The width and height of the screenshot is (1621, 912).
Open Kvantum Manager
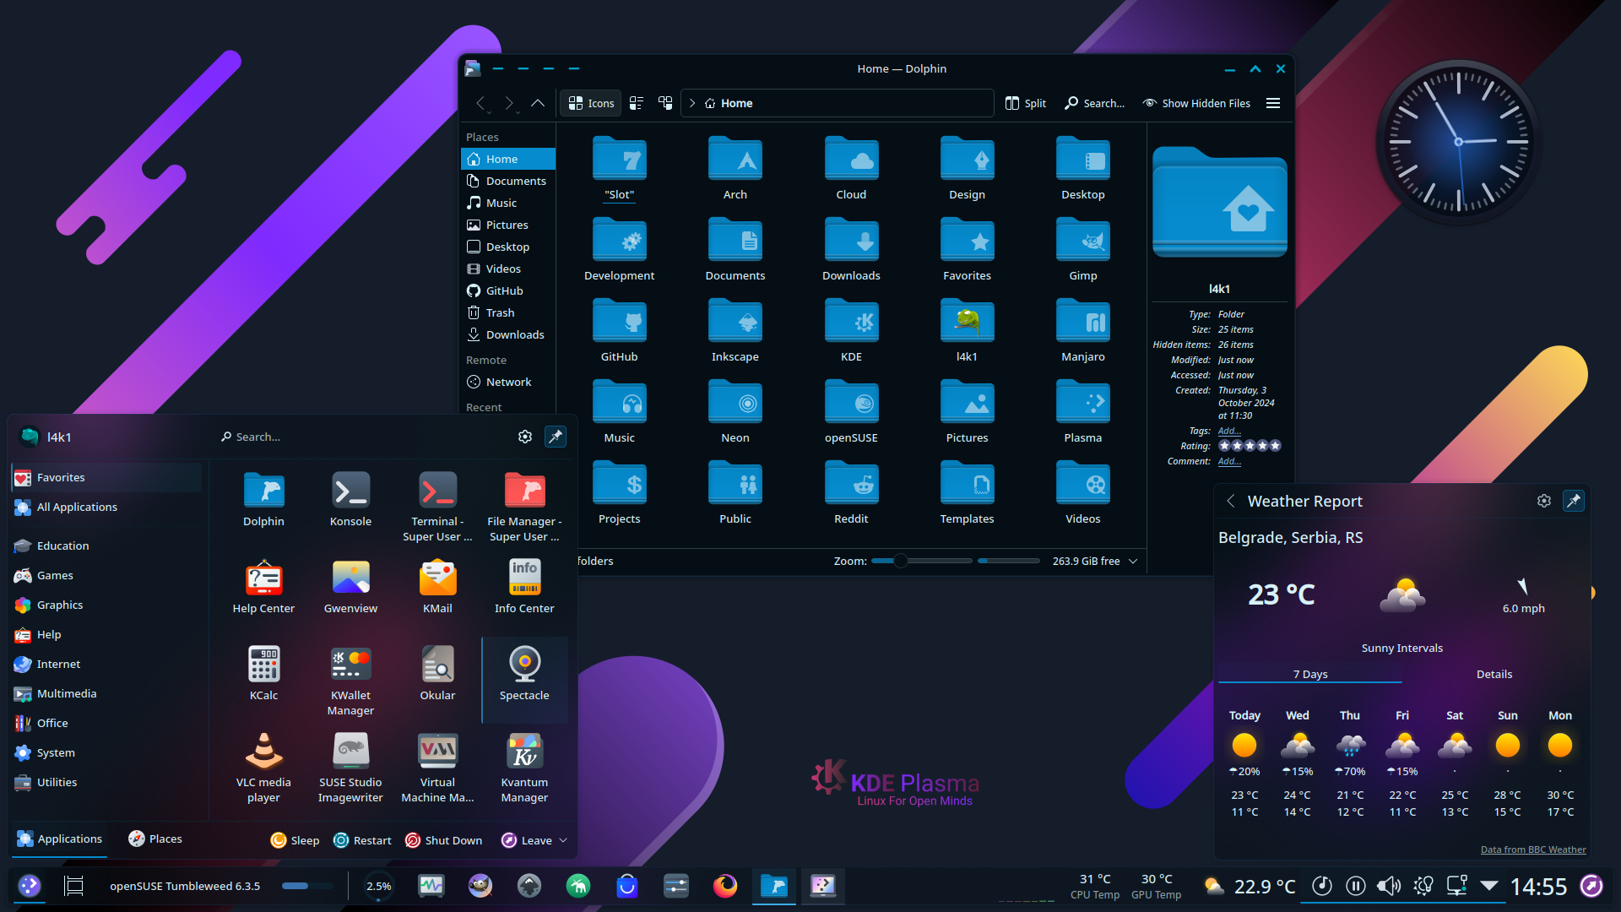(524, 768)
